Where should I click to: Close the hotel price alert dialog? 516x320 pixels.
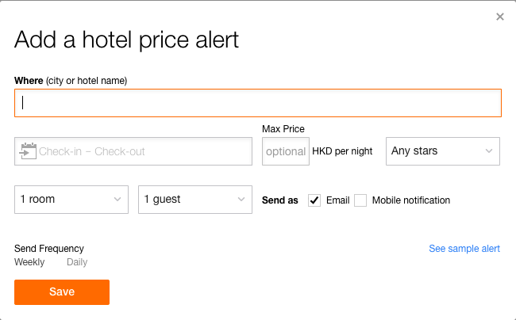click(x=500, y=17)
